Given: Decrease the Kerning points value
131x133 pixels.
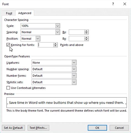Looking at the screenshot, I should coord(55,46).
